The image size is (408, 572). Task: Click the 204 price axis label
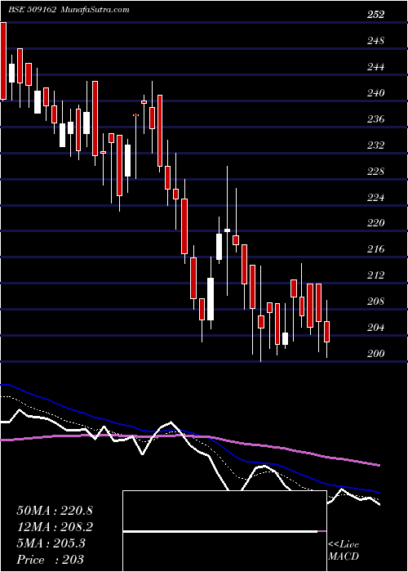pos(375,328)
